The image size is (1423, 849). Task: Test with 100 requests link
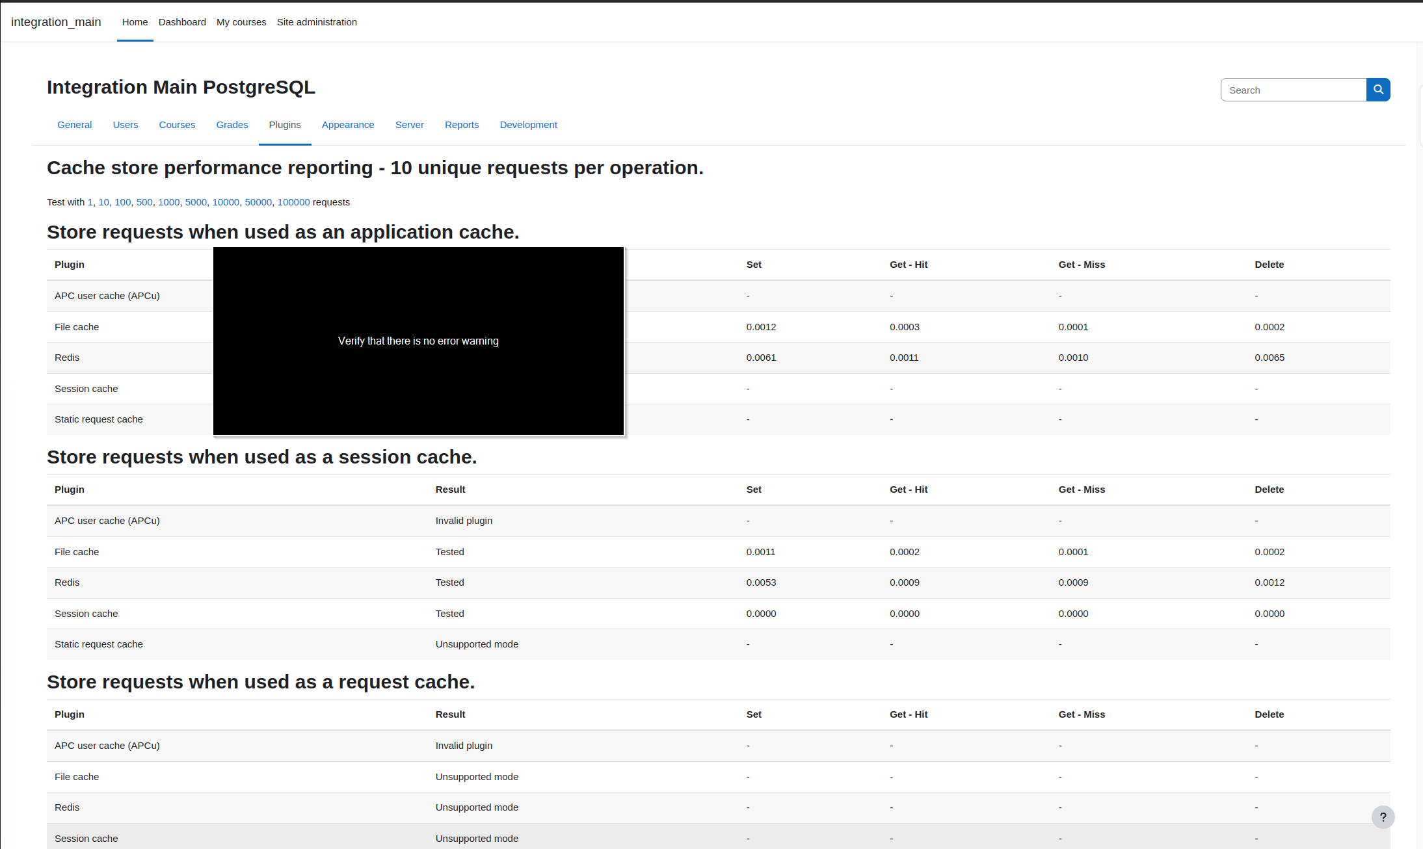[x=123, y=202]
